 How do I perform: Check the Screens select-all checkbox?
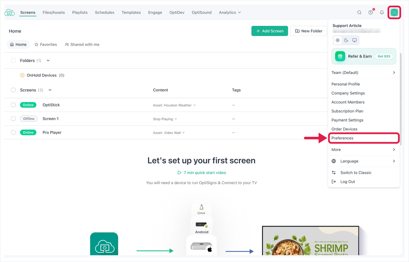pos(13,90)
